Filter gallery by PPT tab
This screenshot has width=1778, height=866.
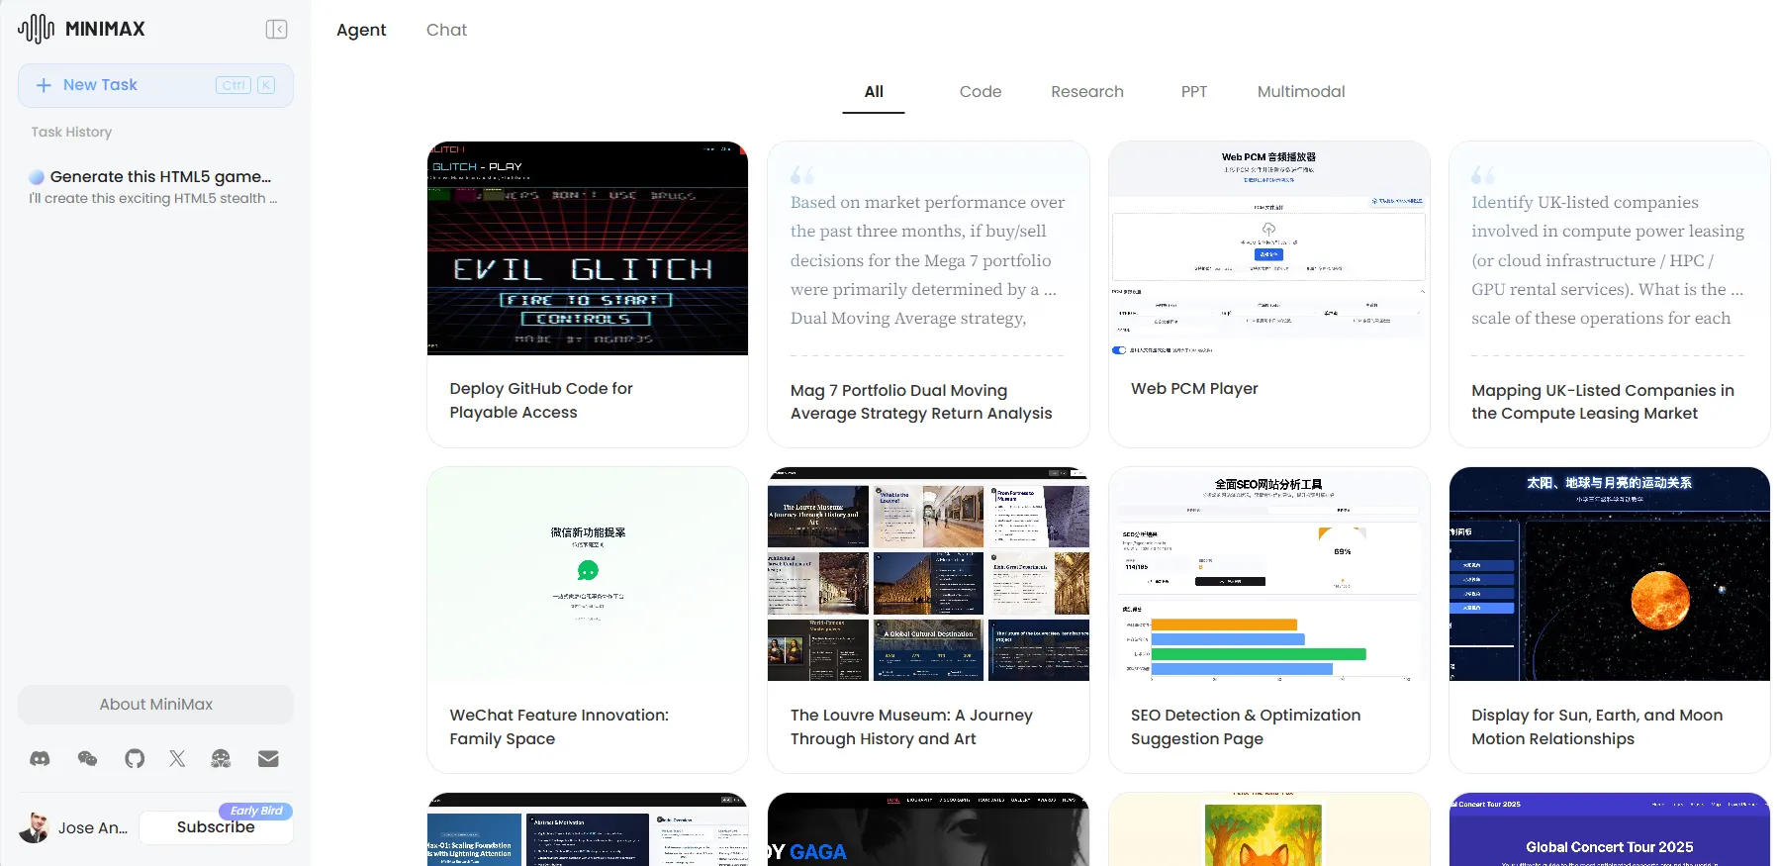pyautogui.click(x=1193, y=91)
